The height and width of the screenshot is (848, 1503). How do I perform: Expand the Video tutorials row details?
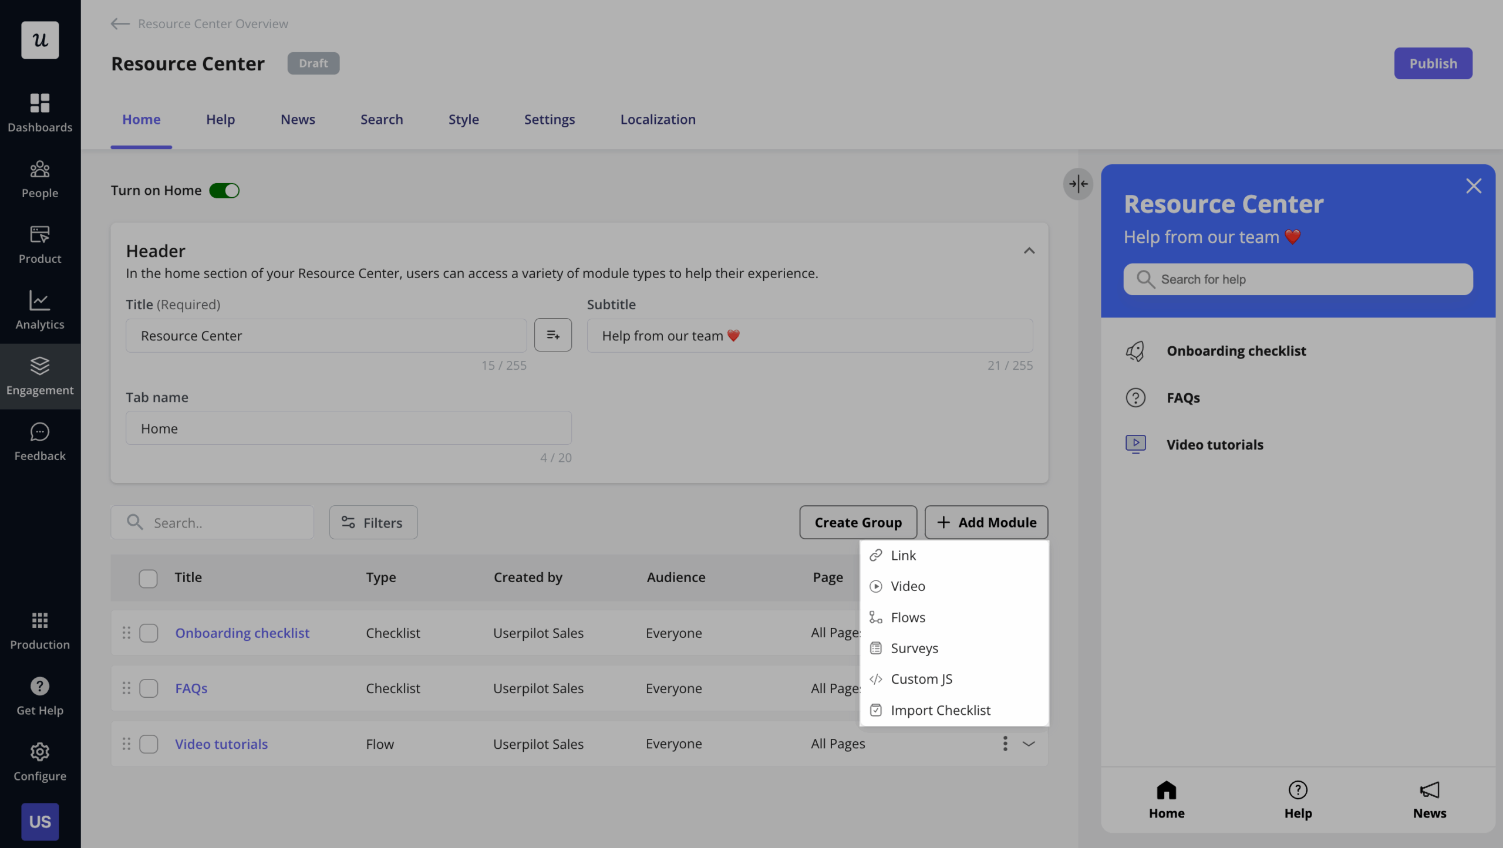pyautogui.click(x=1028, y=744)
